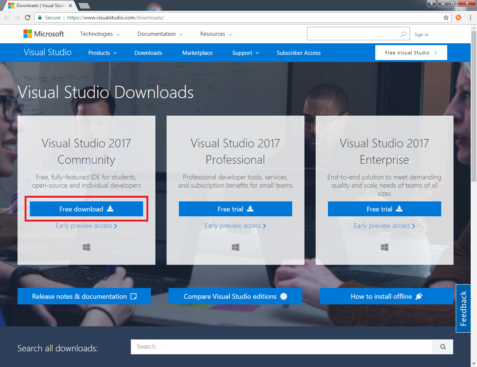The height and width of the screenshot is (367, 477).
Task: Open the Support dropdown in blue navbar
Action: pyautogui.click(x=245, y=53)
